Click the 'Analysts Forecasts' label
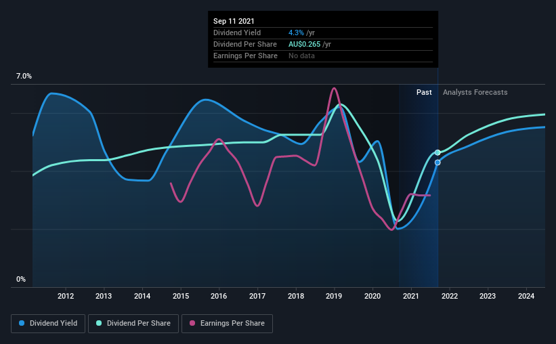The image size is (556, 344). (x=475, y=92)
